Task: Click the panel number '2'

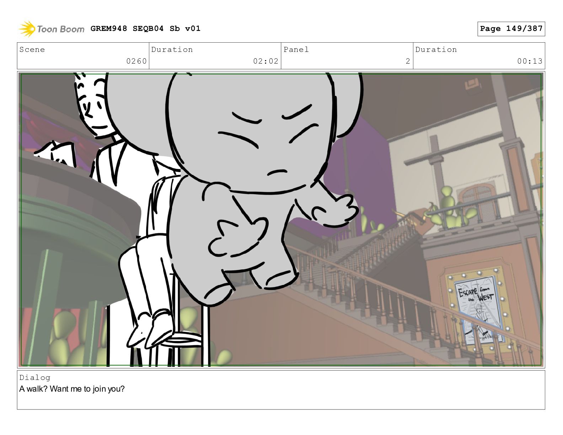Action: pos(408,61)
